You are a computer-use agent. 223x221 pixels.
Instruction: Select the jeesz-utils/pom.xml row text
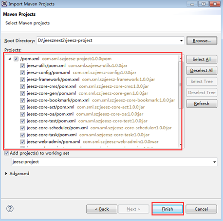[46, 65]
